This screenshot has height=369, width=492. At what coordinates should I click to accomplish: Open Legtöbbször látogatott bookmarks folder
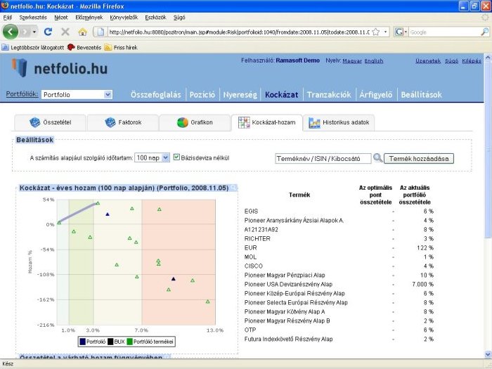(x=33, y=47)
